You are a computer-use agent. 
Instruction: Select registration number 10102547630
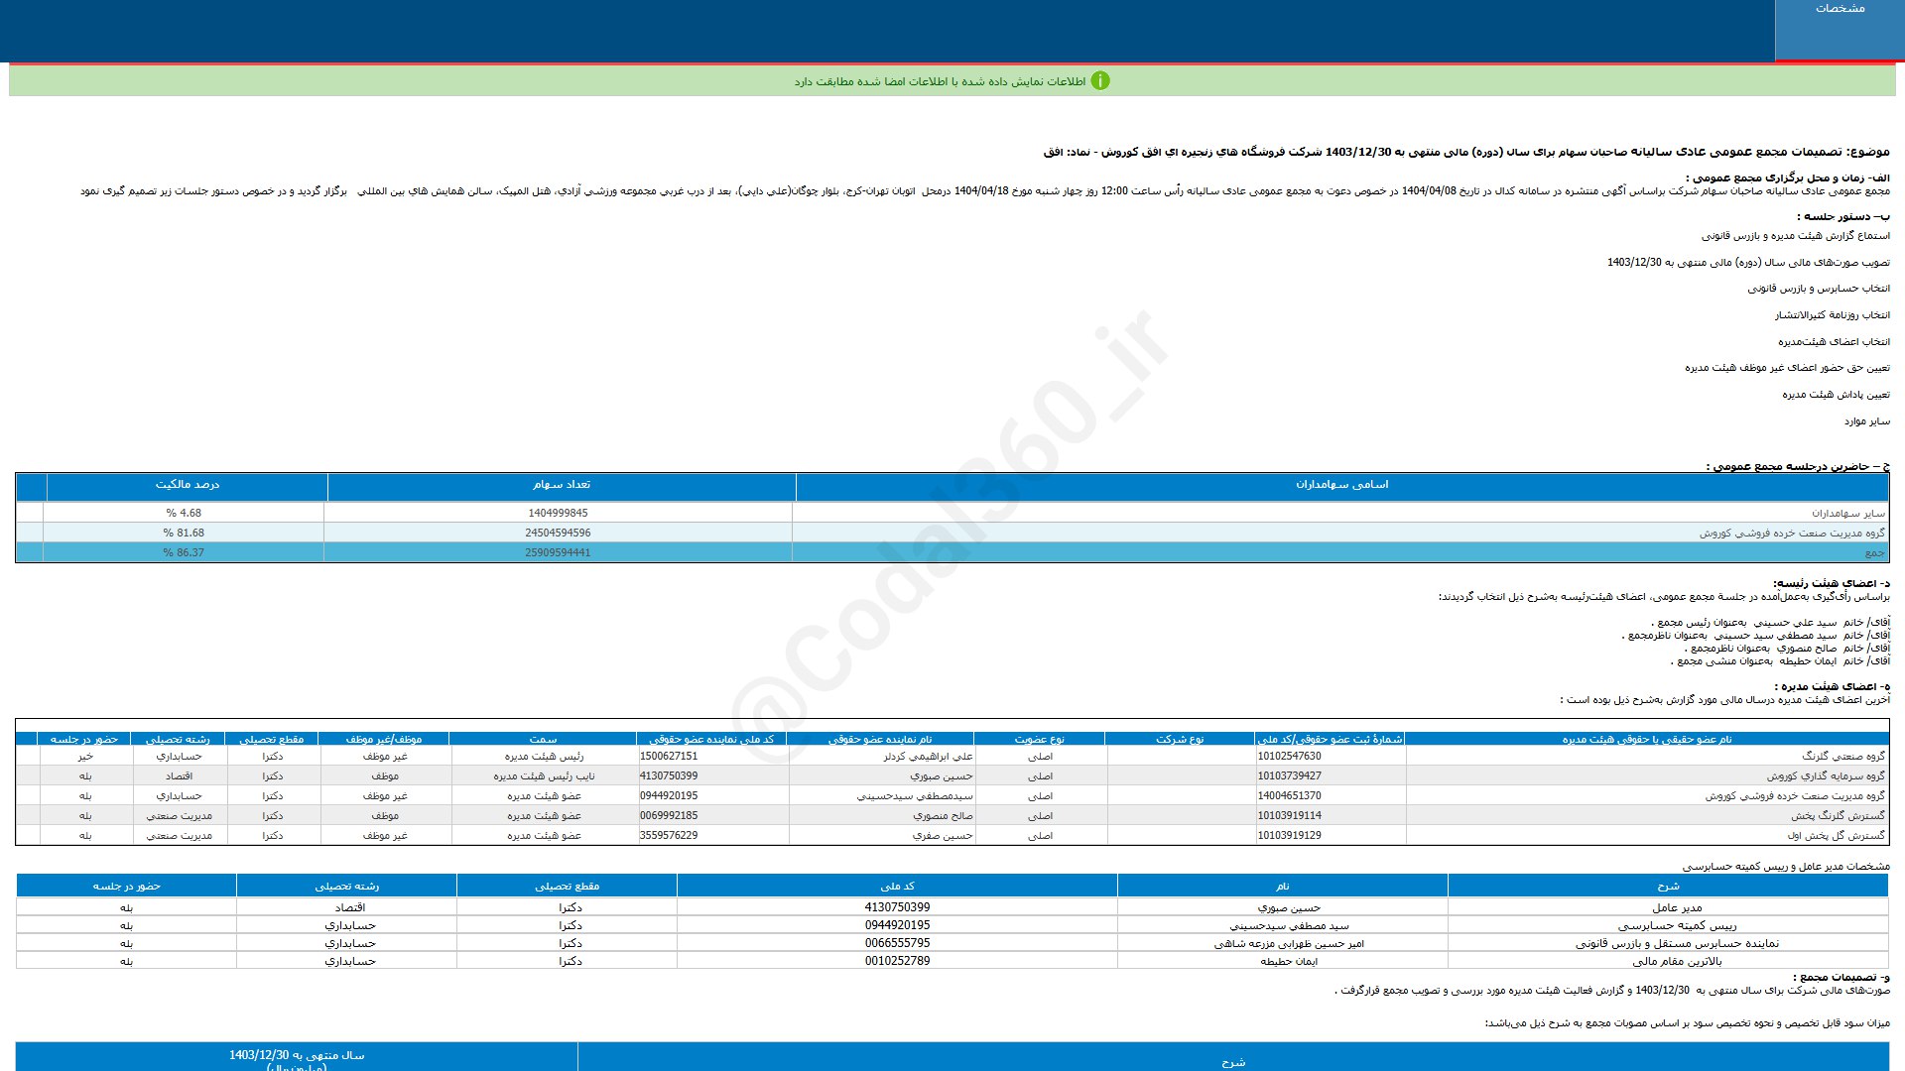coord(1289,757)
